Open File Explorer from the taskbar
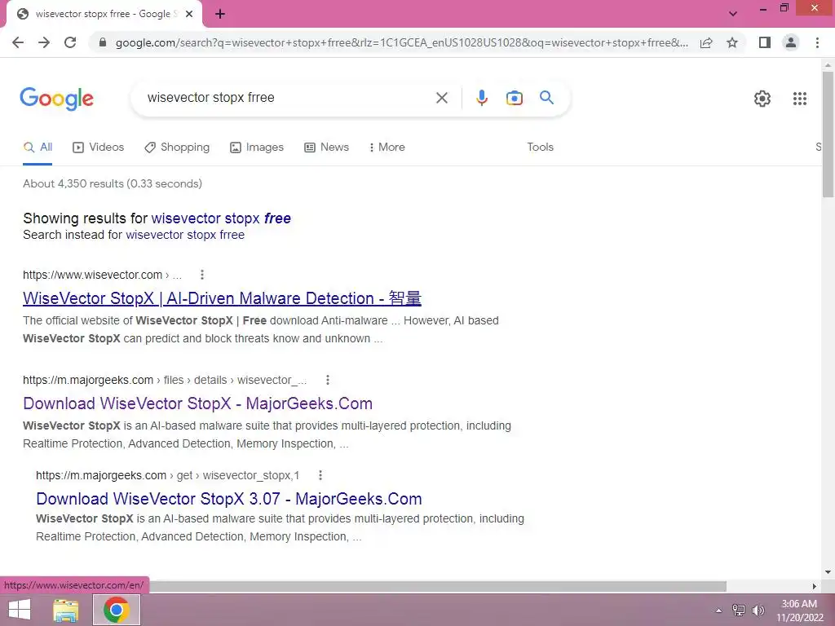The height and width of the screenshot is (626, 835). pyautogui.click(x=65, y=610)
